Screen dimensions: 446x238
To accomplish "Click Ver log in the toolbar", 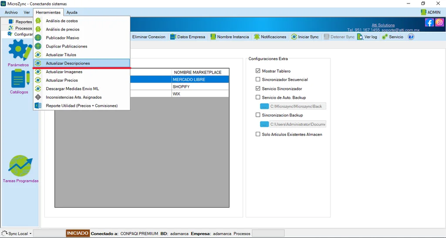I will click(367, 37).
